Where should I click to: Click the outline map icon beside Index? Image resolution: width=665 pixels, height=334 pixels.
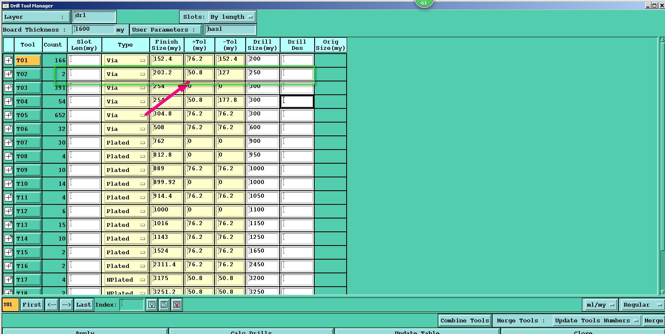(164, 305)
